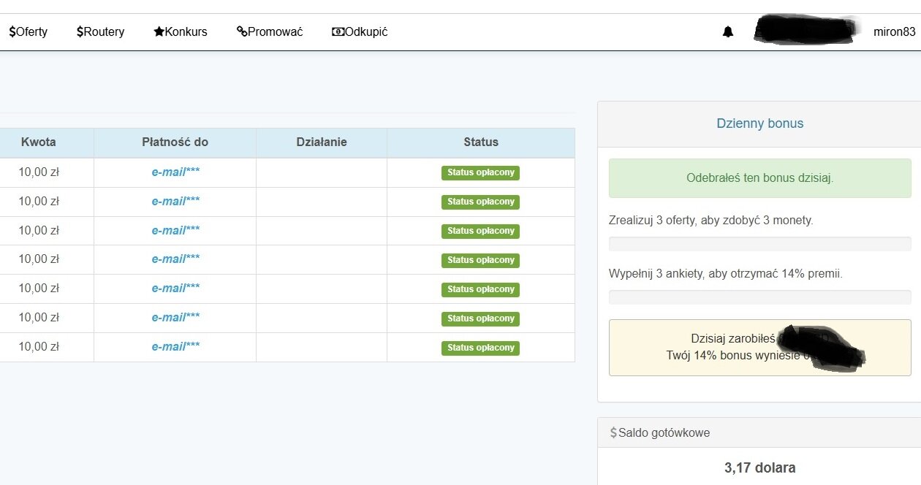The width and height of the screenshot is (921, 485).
Task: Click the surveys progress bar for 14% premii
Action: 759,297
